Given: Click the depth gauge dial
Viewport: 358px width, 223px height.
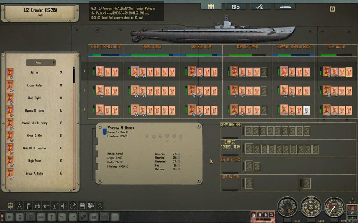Looking at the screenshot, I should tap(334, 207).
